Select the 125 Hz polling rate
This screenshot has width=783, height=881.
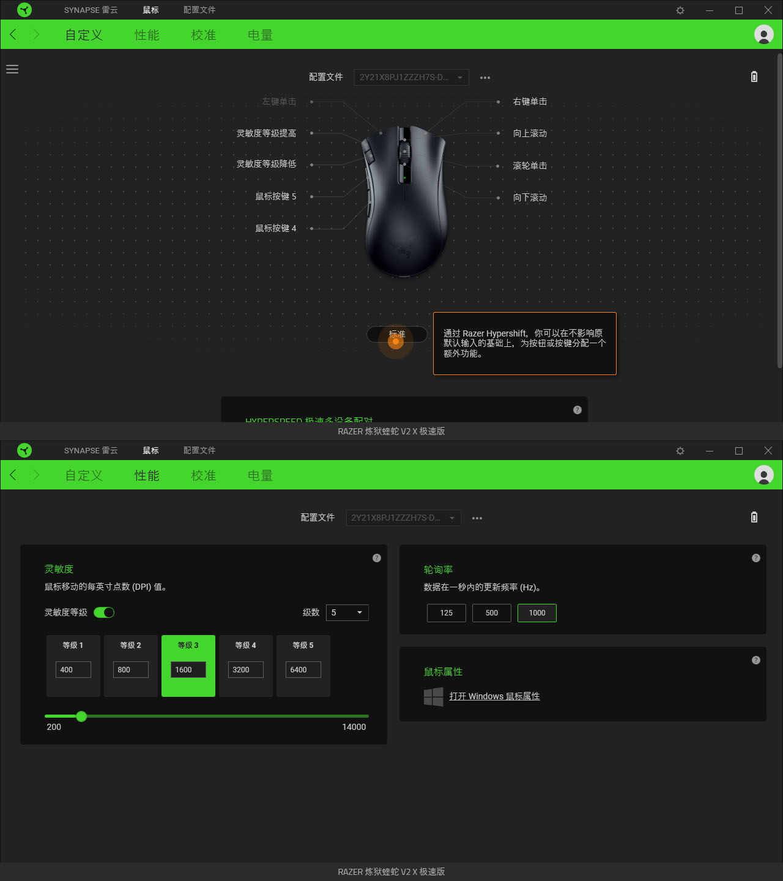pos(447,613)
